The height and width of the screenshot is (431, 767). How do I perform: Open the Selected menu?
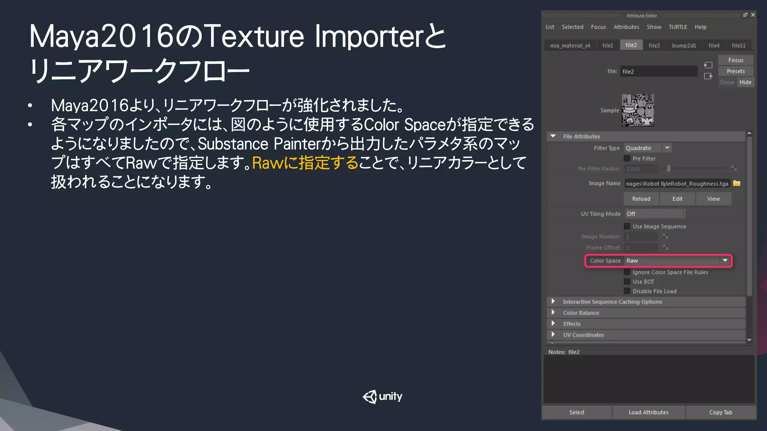(x=572, y=27)
